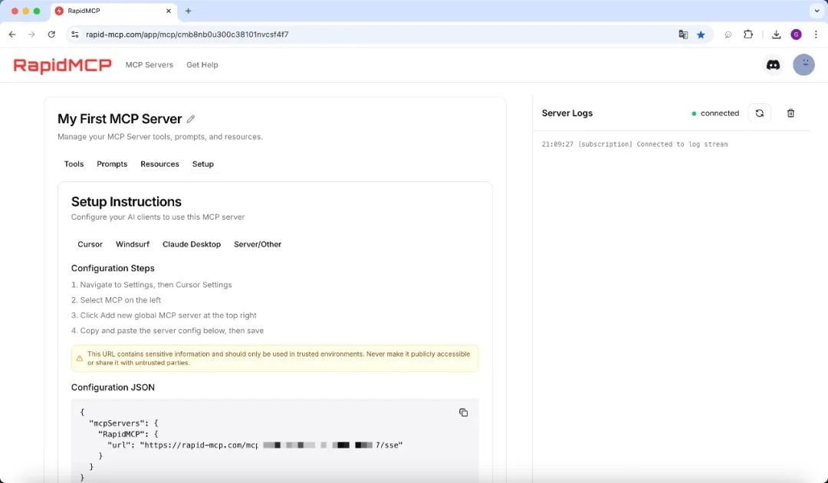The width and height of the screenshot is (828, 483).
Task: Select the Resources tab
Action: (x=159, y=164)
